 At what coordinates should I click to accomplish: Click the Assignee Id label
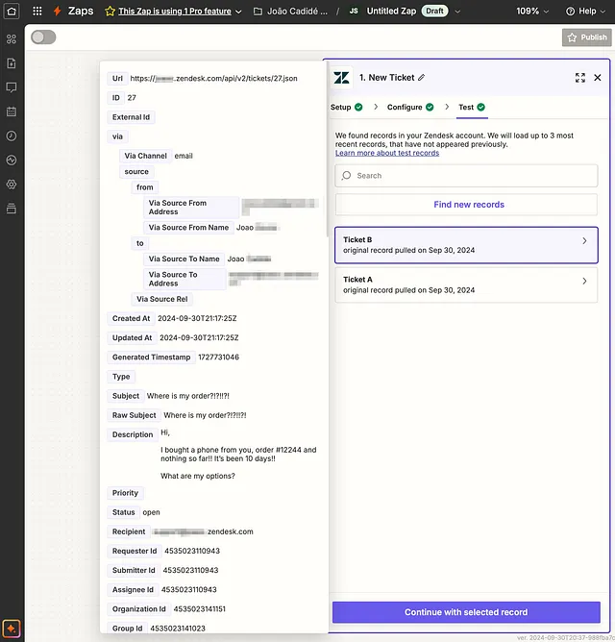click(x=133, y=589)
